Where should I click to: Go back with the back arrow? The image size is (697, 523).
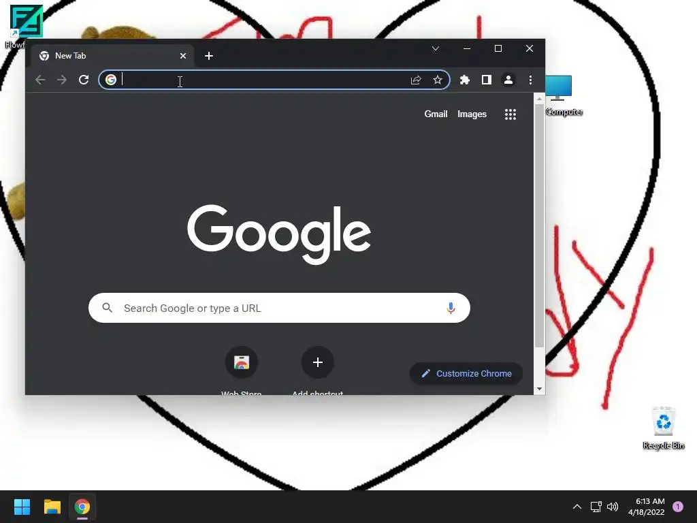click(x=40, y=80)
